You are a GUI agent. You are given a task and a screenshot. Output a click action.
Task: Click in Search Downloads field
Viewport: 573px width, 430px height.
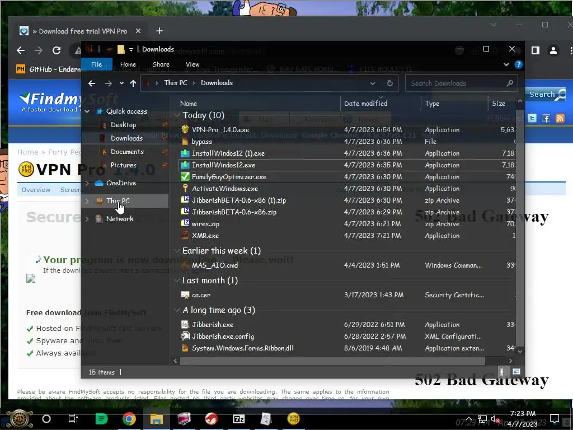point(461,83)
